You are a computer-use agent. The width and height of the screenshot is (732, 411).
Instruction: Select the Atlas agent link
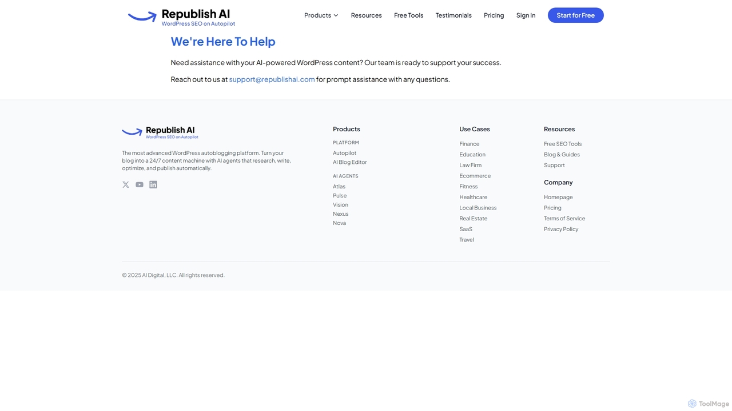[339, 187]
